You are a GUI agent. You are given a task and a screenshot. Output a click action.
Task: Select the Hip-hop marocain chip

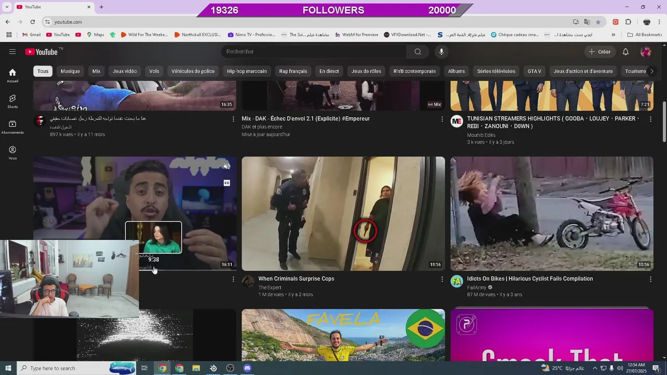coord(246,71)
